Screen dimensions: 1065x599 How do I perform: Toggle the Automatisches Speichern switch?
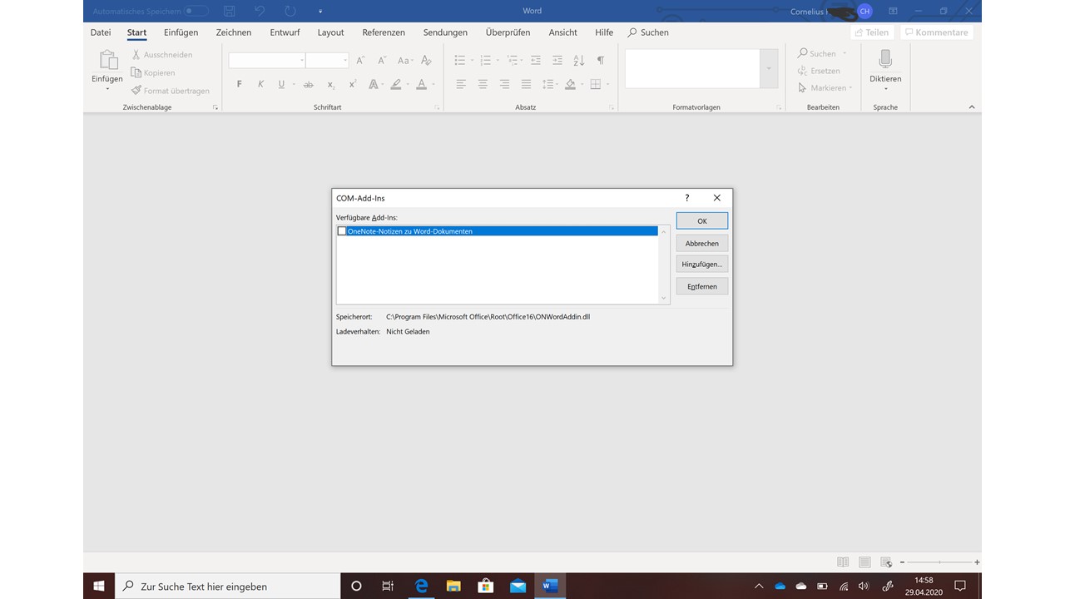(197, 11)
